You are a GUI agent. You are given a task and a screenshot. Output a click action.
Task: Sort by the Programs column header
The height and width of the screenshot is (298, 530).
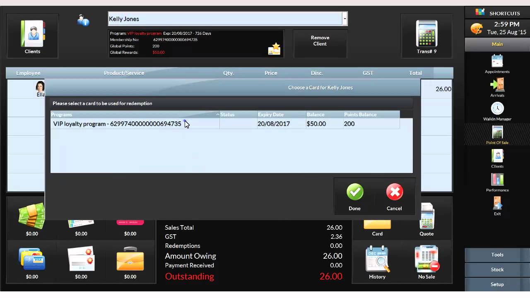[x=135, y=114]
